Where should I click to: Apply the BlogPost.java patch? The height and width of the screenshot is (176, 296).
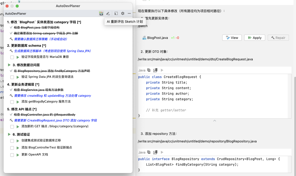point(254,38)
